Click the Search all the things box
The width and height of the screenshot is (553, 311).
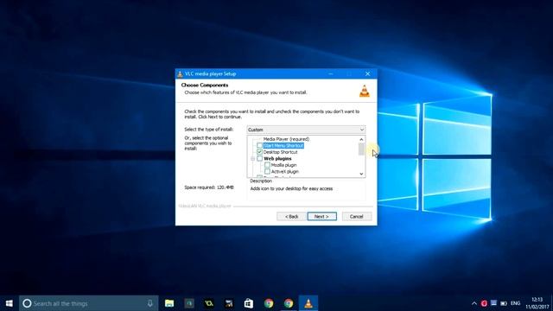(x=89, y=303)
